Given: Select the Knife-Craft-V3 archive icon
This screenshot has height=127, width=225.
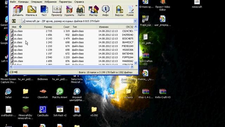Looking at the screenshot, I should pyautogui.click(x=163, y=93).
